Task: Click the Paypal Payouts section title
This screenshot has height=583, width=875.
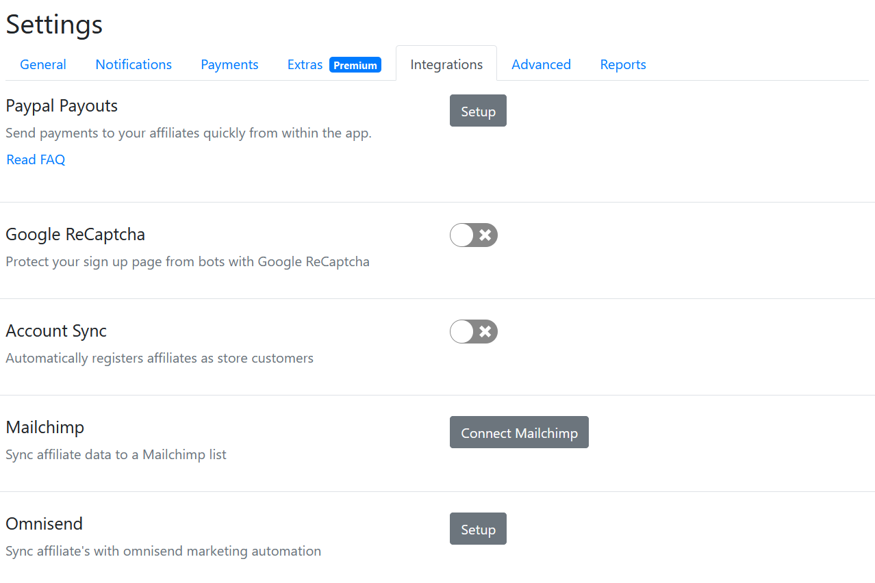Action: click(62, 106)
